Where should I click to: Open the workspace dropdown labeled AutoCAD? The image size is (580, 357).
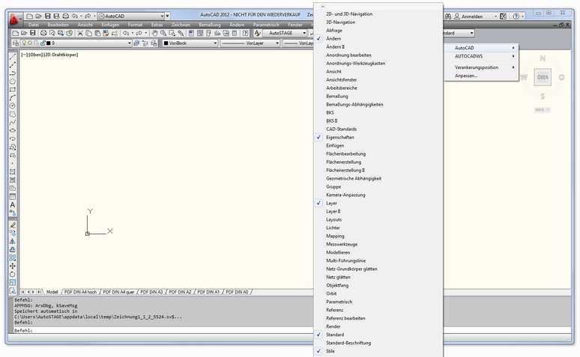point(133,16)
